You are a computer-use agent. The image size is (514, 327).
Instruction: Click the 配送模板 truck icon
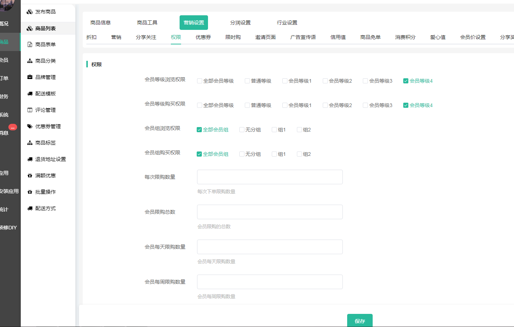click(x=30, y=94)
